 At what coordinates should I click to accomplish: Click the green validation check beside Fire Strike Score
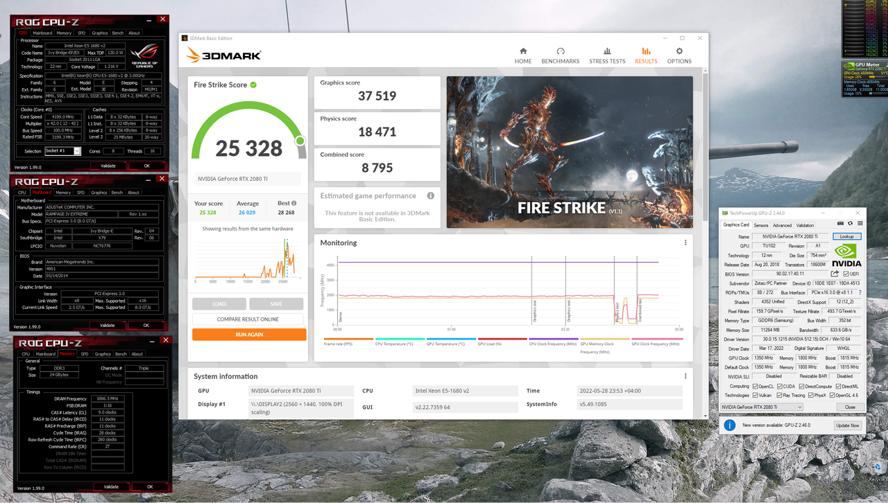click(253, 85)
